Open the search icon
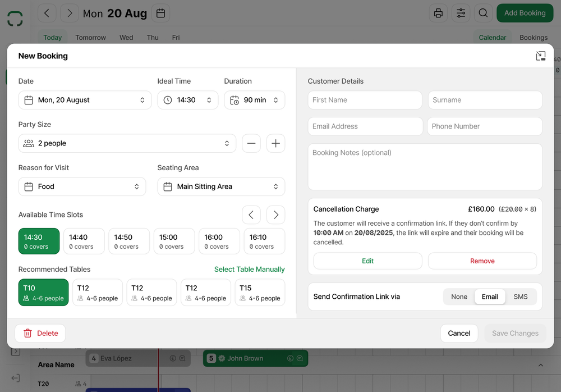The width and height of the screenshot is (561, 392). (x=483, y=12)
